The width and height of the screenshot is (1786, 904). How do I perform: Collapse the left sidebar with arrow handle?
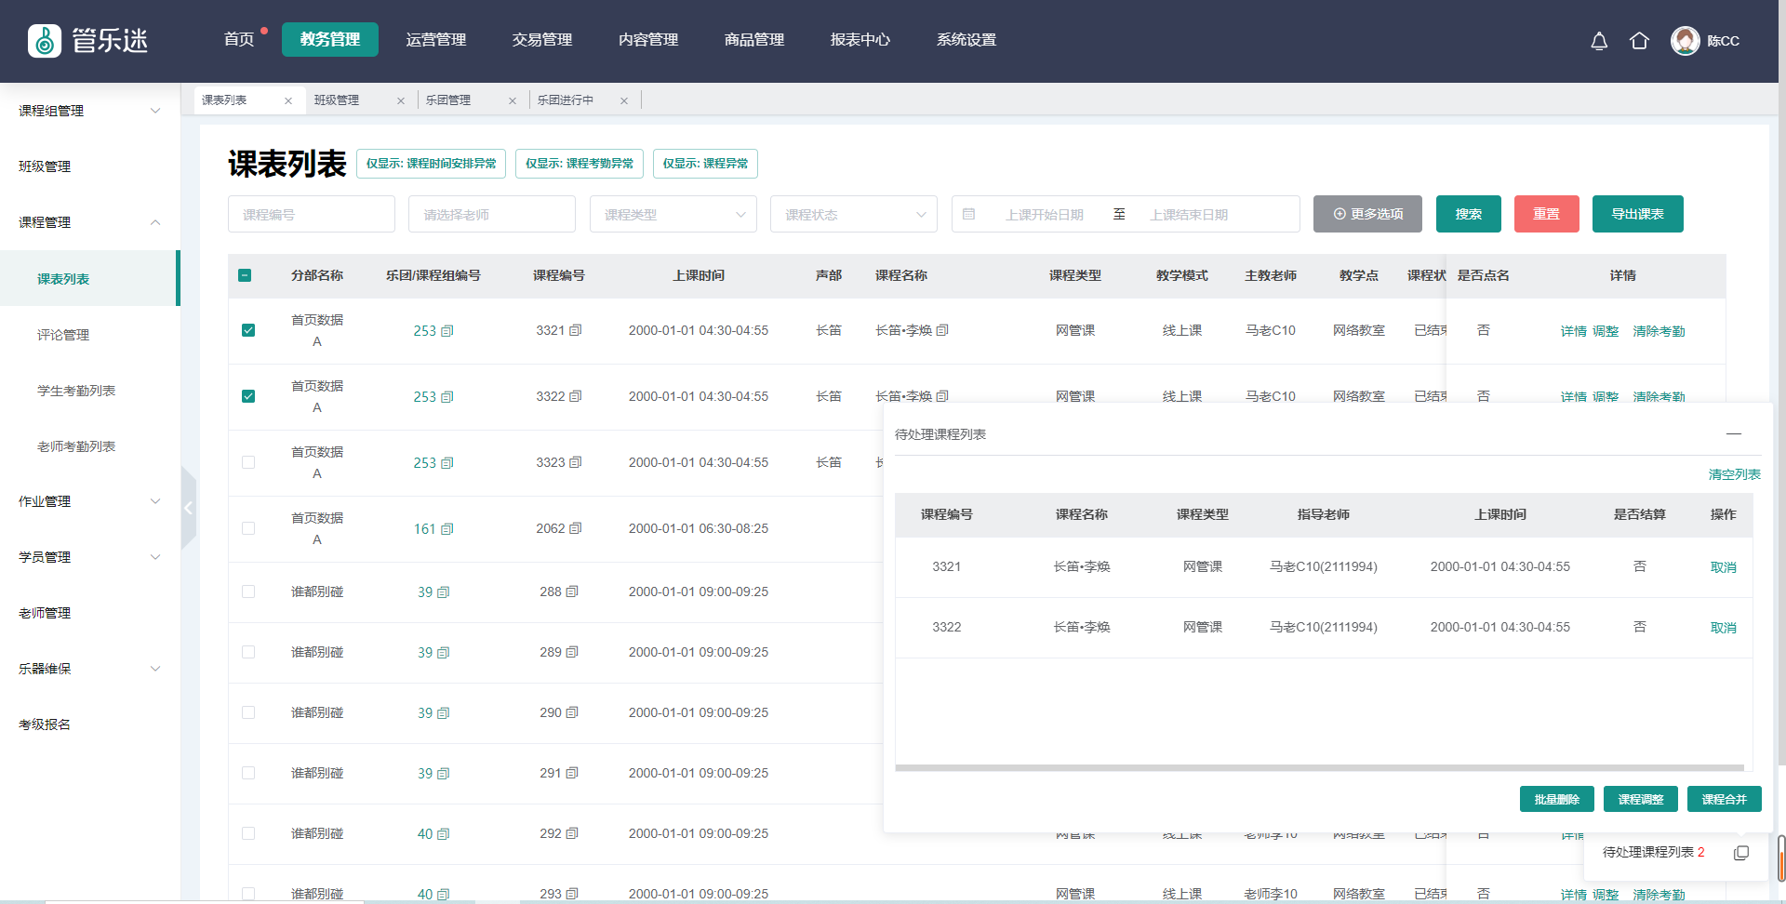click(188, 508)
